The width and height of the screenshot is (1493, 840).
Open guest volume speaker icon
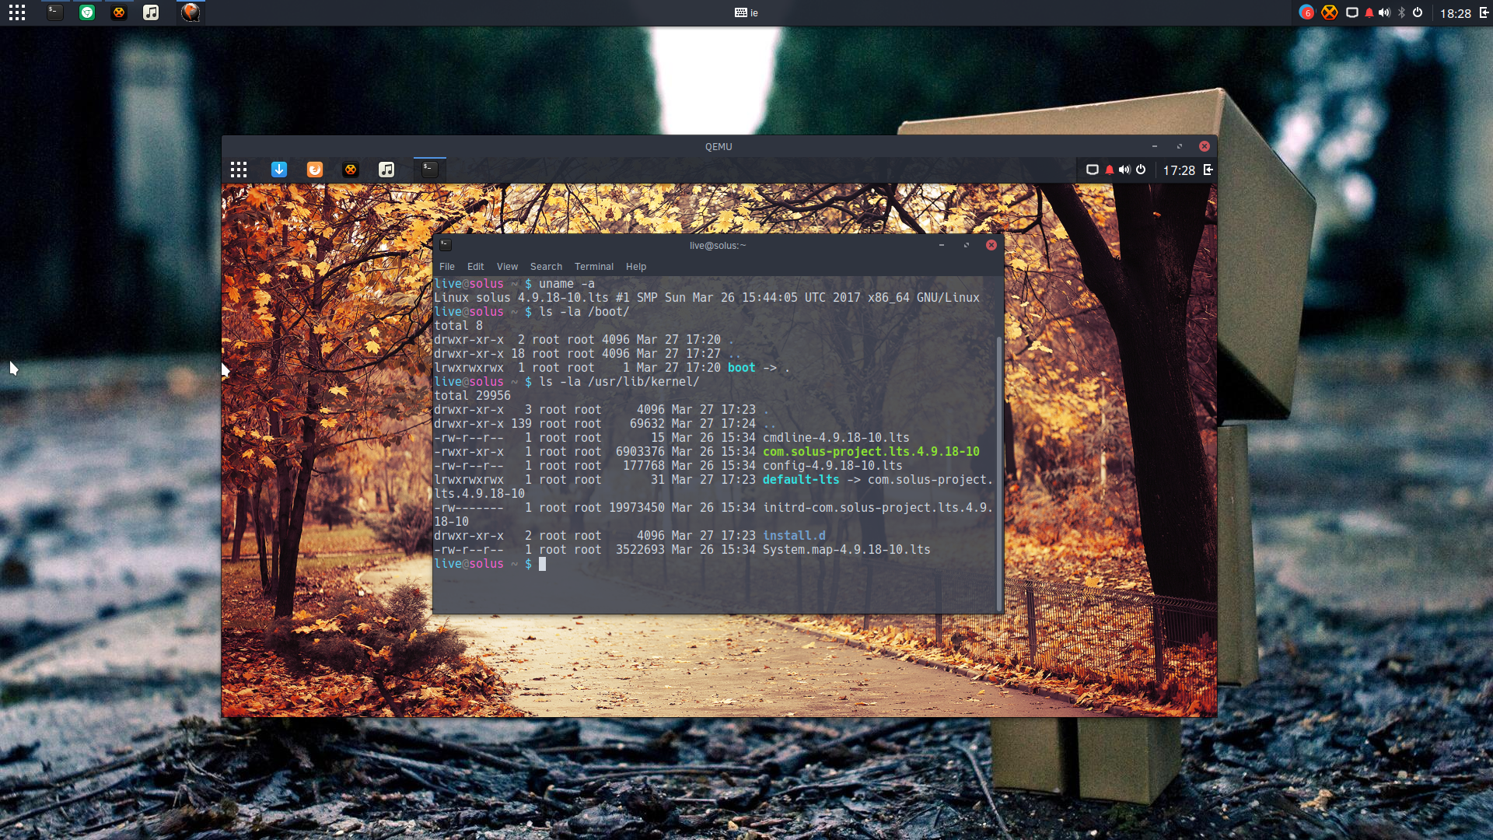click(1124, 170)
